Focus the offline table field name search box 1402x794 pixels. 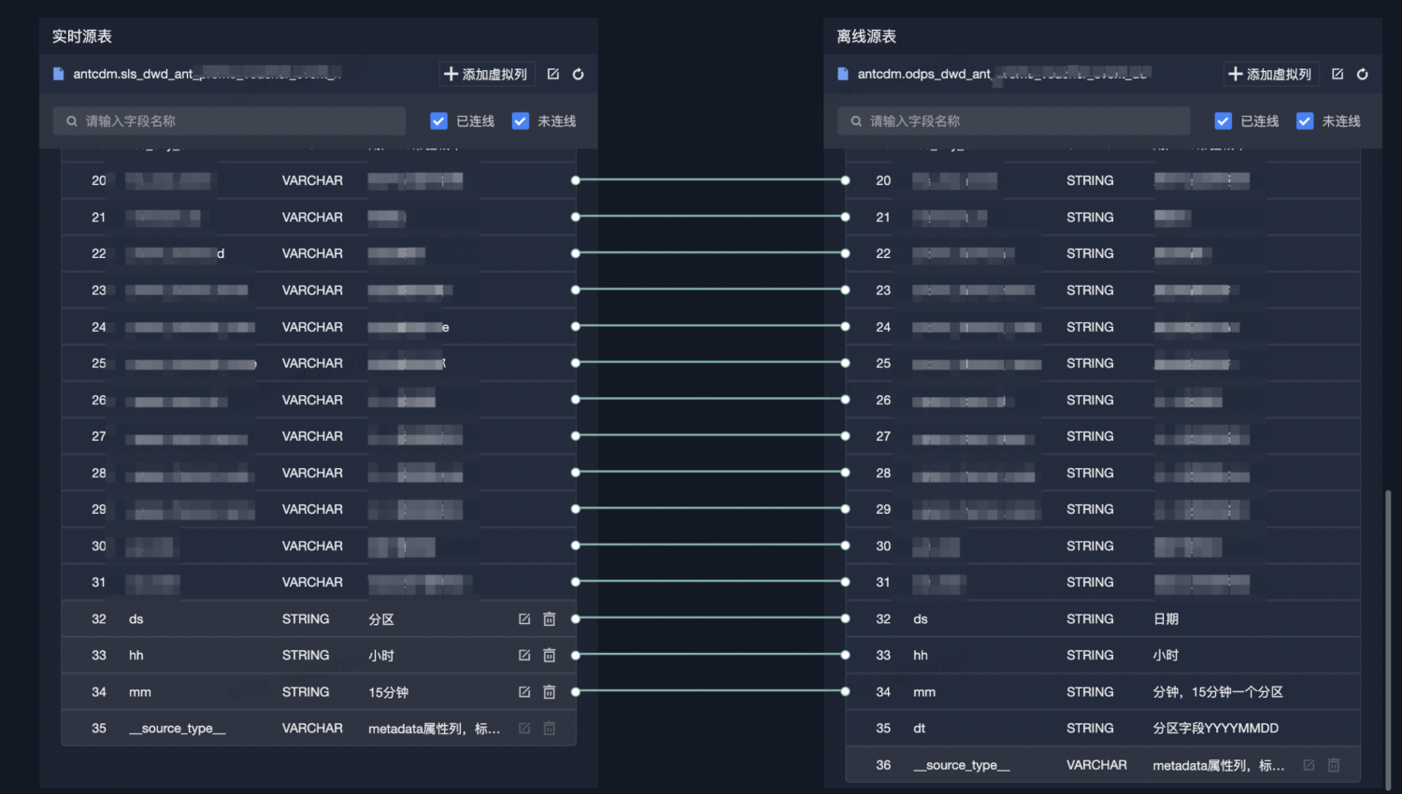coord(1014,121)
